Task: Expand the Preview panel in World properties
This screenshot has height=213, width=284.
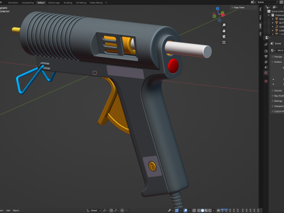Action: (x=277, y=57)
